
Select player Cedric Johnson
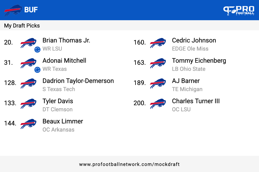(x=194, y=40)
